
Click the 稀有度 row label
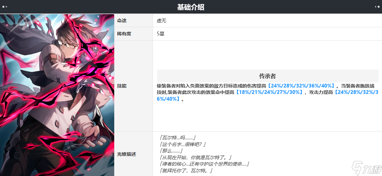124,34
